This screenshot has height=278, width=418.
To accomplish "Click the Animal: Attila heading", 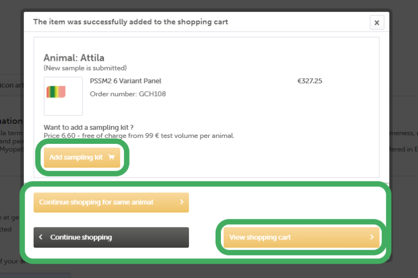I will click(74, 58).
